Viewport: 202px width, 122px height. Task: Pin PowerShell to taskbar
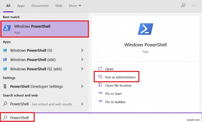(115, 102)
